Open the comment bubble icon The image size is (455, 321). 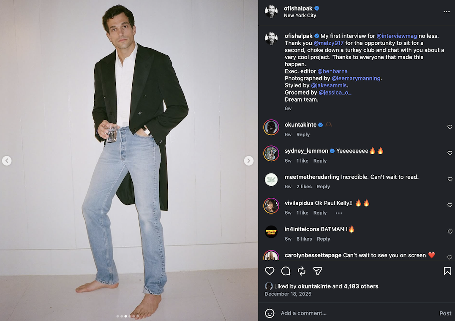(286, 271)
